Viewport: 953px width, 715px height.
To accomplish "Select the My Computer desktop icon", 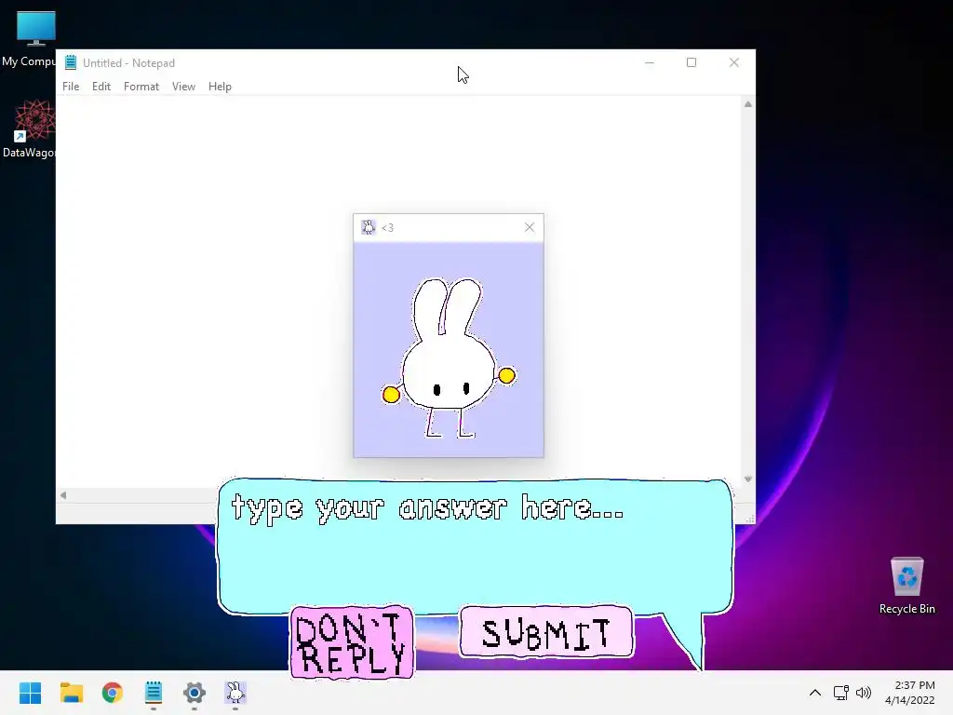I will [x=29, y=39].
